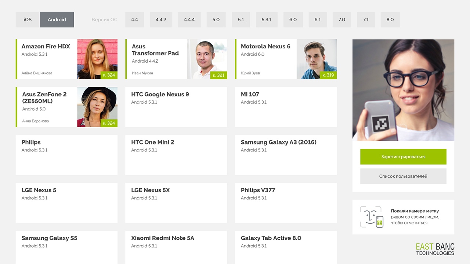This screenshot has height=264, width=470.
Task: Filter by OS version 7.1
Action: pyautogui.click(x=366, y=19)
